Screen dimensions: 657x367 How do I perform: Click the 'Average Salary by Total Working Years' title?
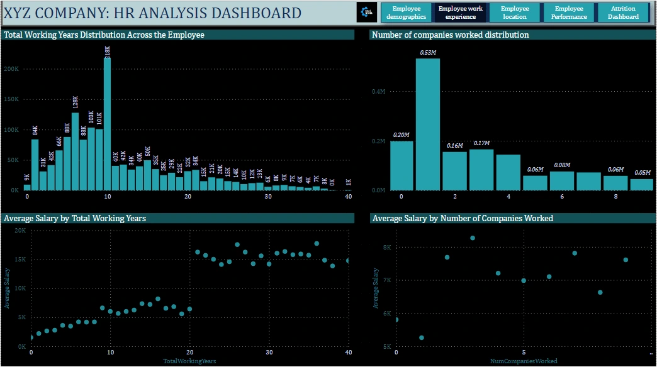[75, 218]
